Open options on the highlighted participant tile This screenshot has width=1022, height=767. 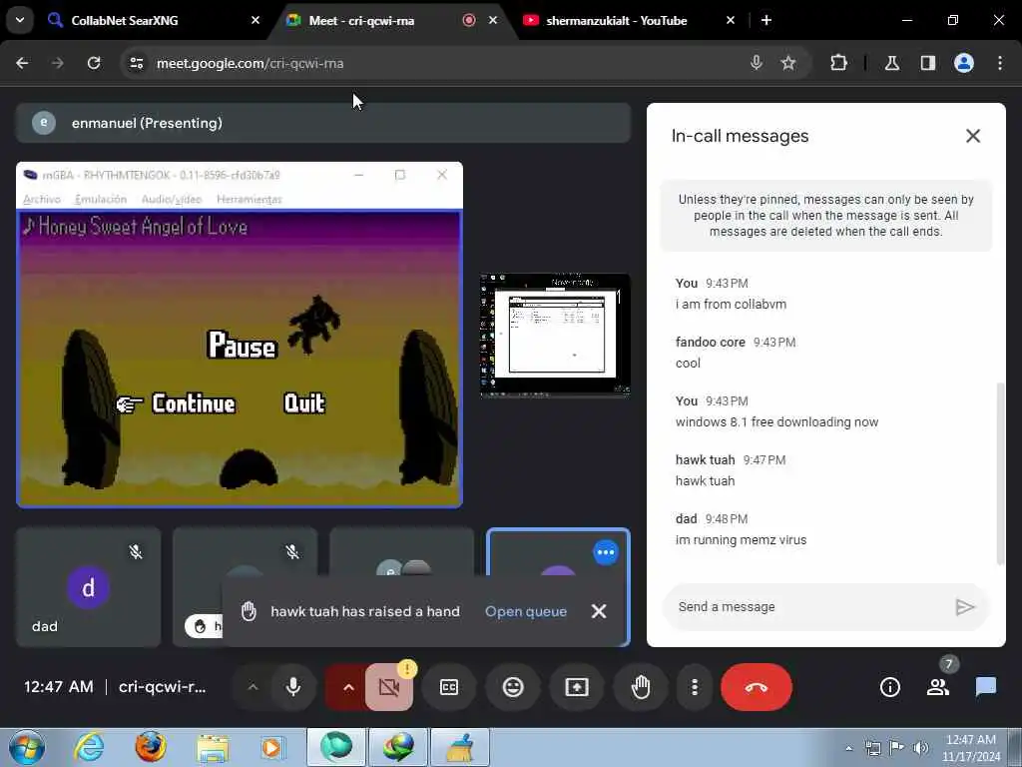coord(606,552)
